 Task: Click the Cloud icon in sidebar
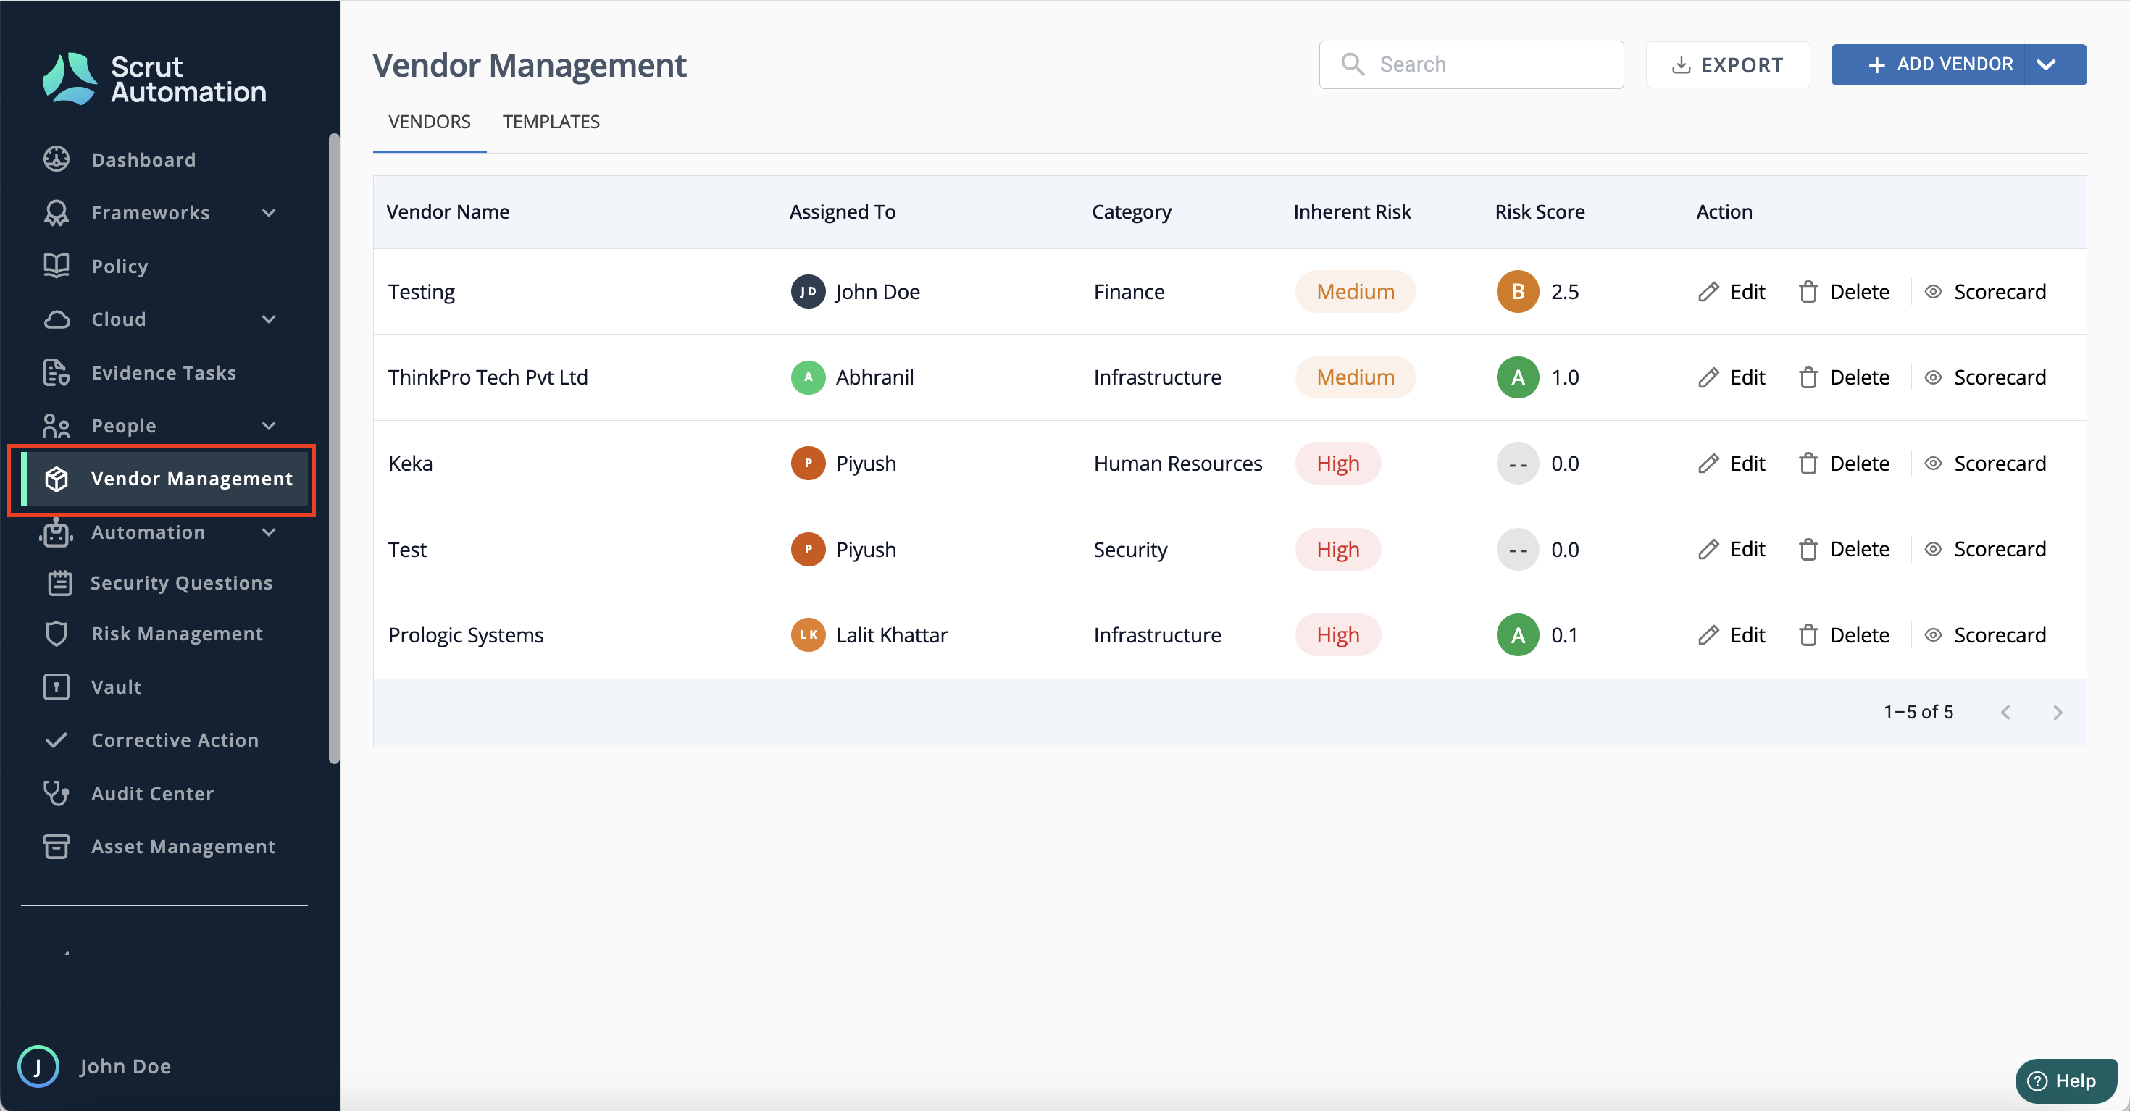click(57, 319)
